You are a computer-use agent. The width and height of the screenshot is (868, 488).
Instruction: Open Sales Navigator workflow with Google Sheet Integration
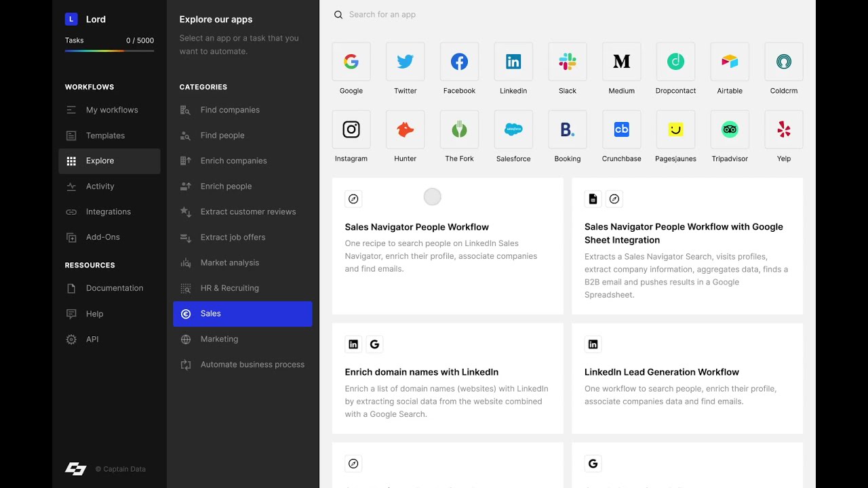[x=687, y=246]
